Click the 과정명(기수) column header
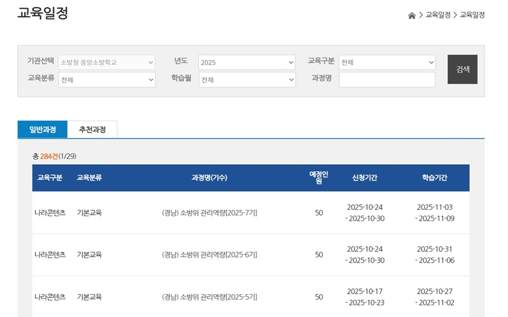Screen dimensions: 508x317 [x=210, y=178]
